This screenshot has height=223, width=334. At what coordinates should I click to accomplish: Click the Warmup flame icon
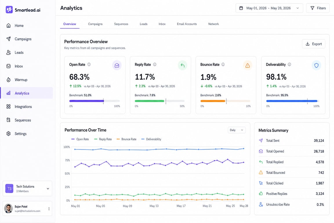pyautogui.click(x=8, y=80)
